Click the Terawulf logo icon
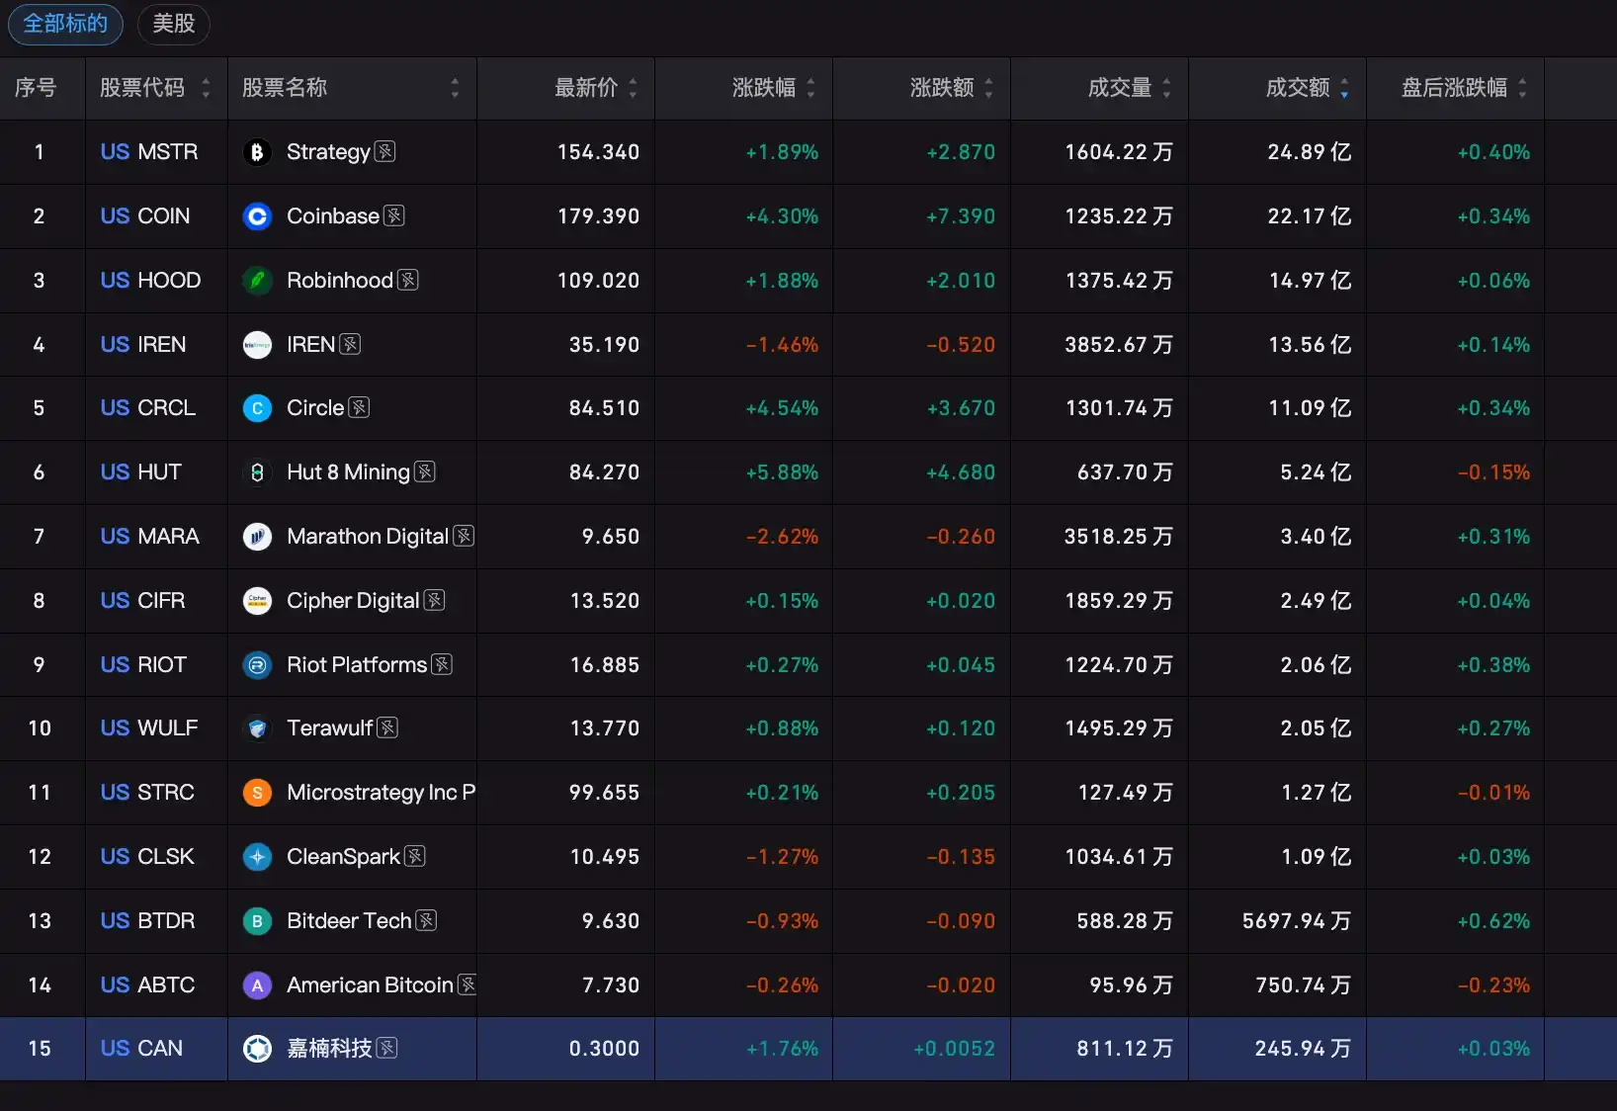This screenshot has height=1111, width=1617. coord(257,728)
